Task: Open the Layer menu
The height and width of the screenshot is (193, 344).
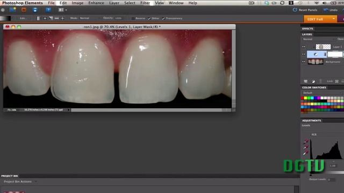Action: point(114,3)
